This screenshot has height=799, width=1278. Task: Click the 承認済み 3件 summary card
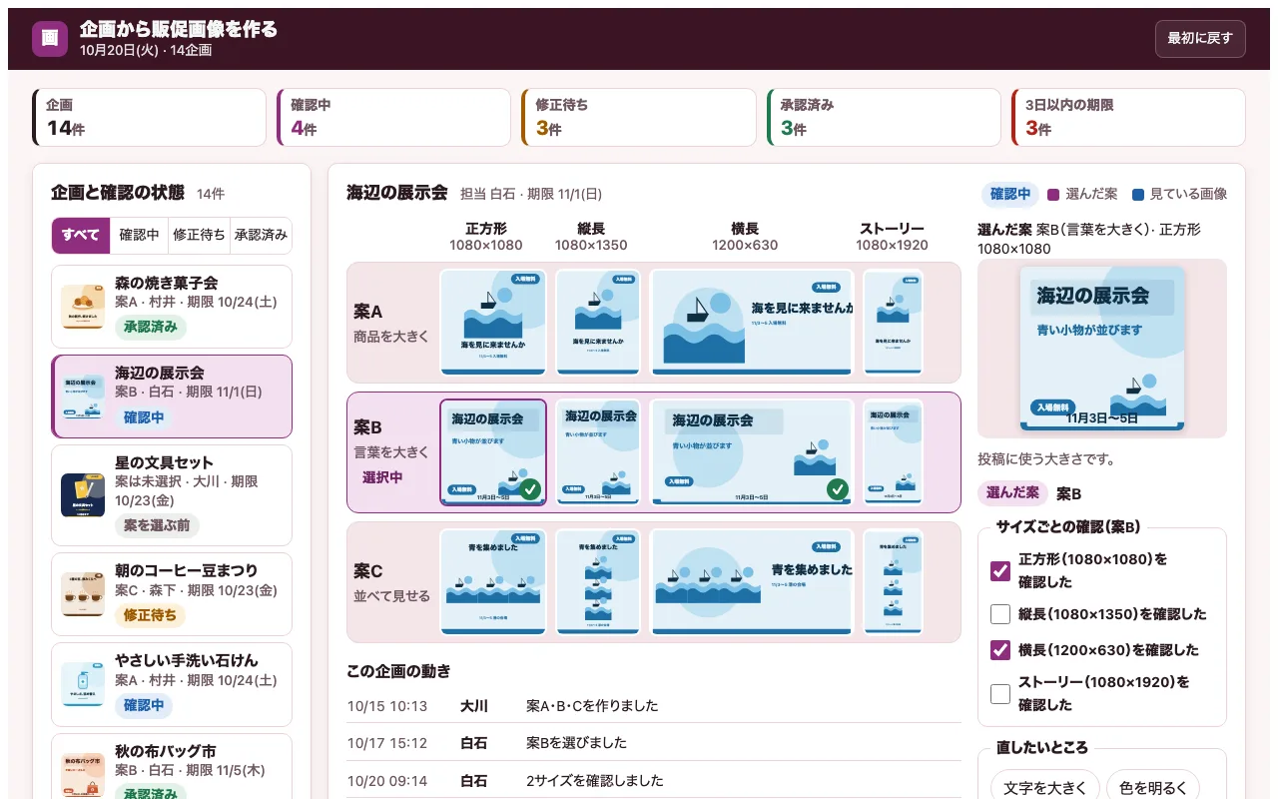[884, 117]
